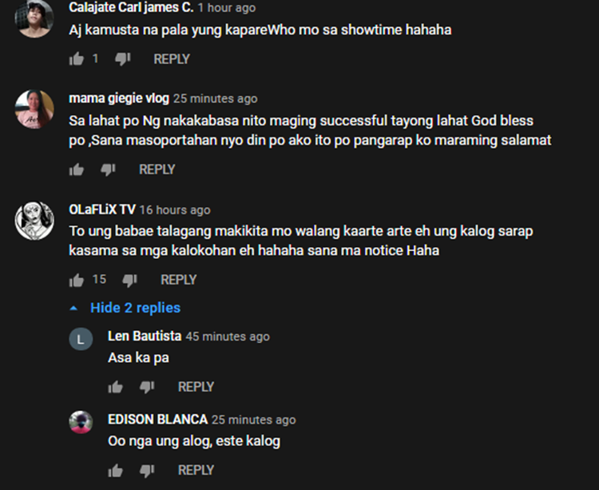Reply to Calajate Carl james C.'s comment
The width and height of the screenshot is (599, 490).
(172, 59)
